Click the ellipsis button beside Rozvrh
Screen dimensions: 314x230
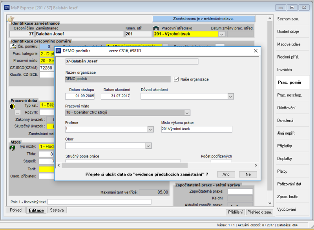pos(18,113)
